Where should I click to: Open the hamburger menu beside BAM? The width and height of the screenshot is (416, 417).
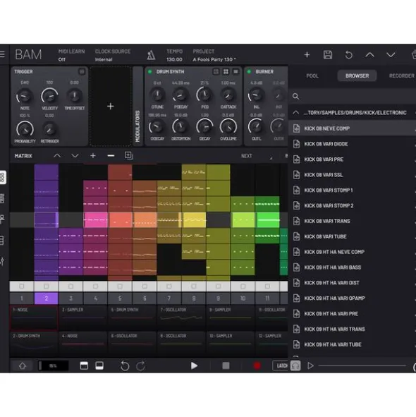point(2,54)
